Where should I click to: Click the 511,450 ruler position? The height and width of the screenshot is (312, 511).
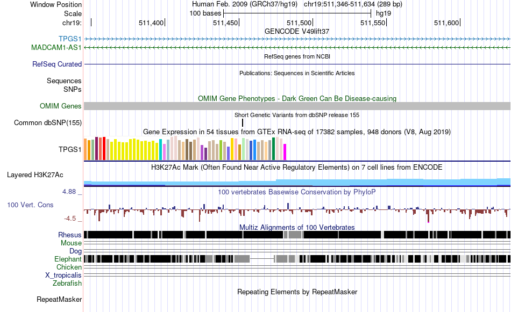(225, 23)
